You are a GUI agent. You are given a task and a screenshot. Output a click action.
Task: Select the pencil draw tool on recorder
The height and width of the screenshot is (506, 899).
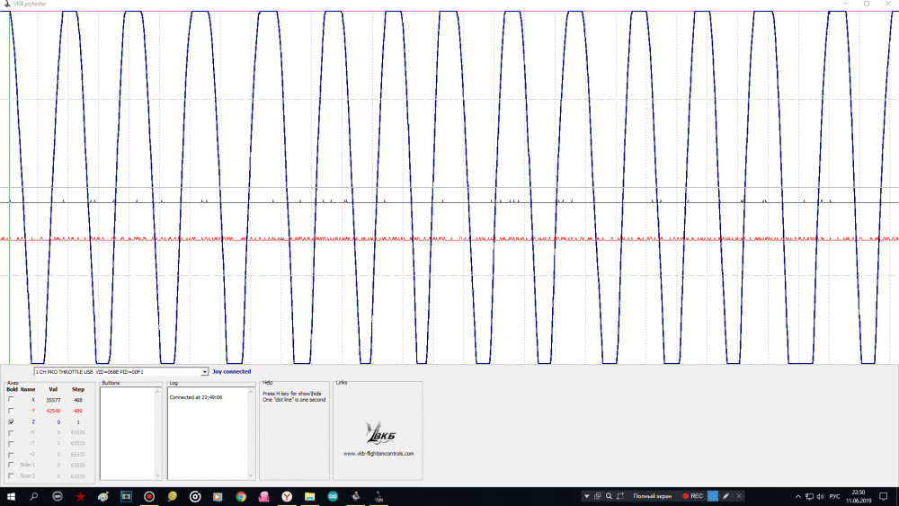pyautogui.click(x=725, y=496)
